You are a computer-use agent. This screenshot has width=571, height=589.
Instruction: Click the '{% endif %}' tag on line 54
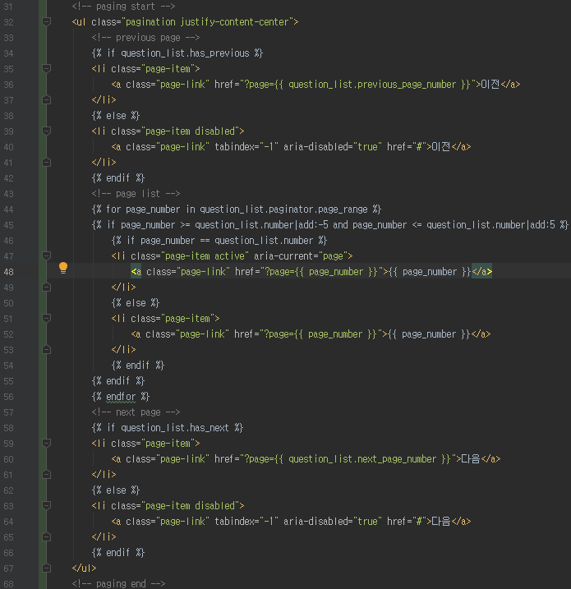coord(138,365)
